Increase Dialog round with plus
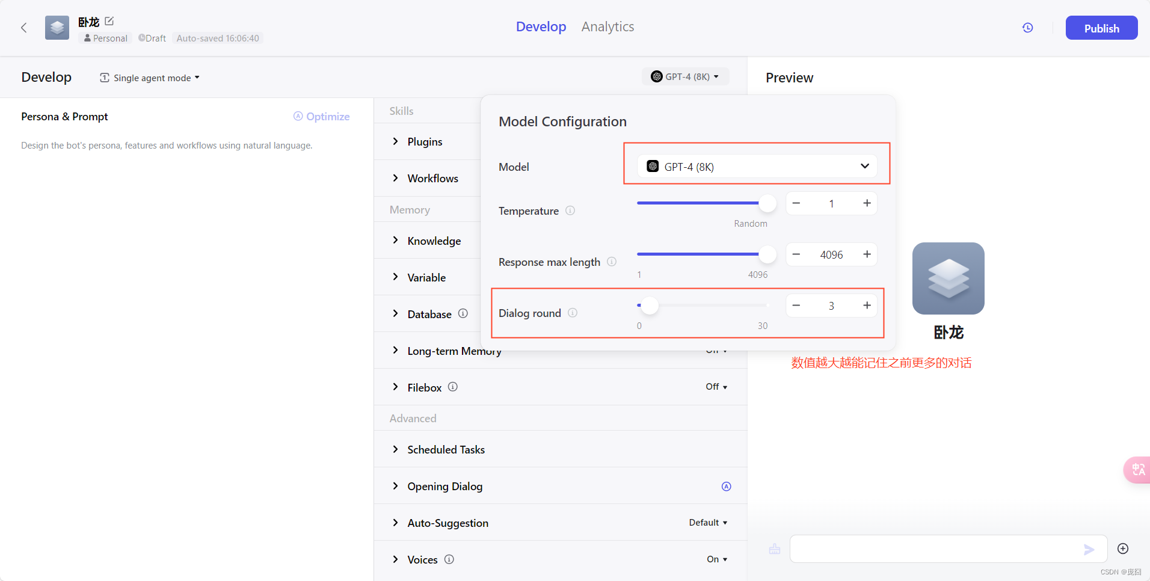The width and height of the screenshot is (1150, 581). (x=867, y=306)
